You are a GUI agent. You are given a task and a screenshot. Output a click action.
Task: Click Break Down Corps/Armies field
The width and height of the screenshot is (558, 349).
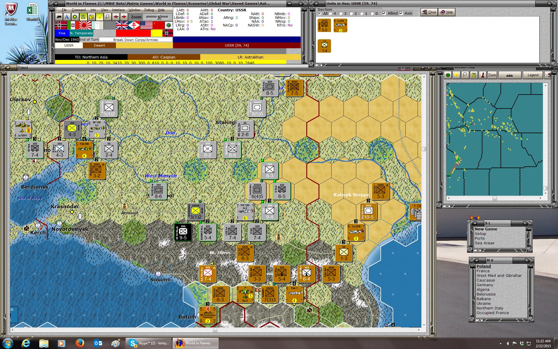(136, 40)
